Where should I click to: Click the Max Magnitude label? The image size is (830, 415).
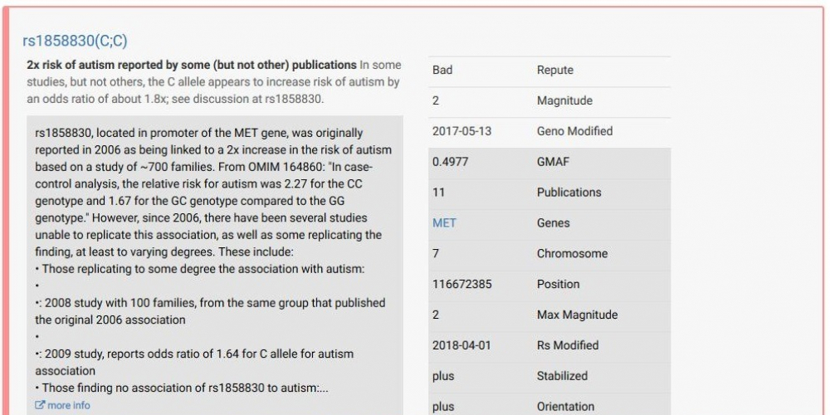[577, 315]
